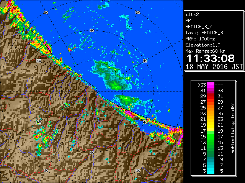Click the '40' range label on the southeast coastline

tap(145, 122)
